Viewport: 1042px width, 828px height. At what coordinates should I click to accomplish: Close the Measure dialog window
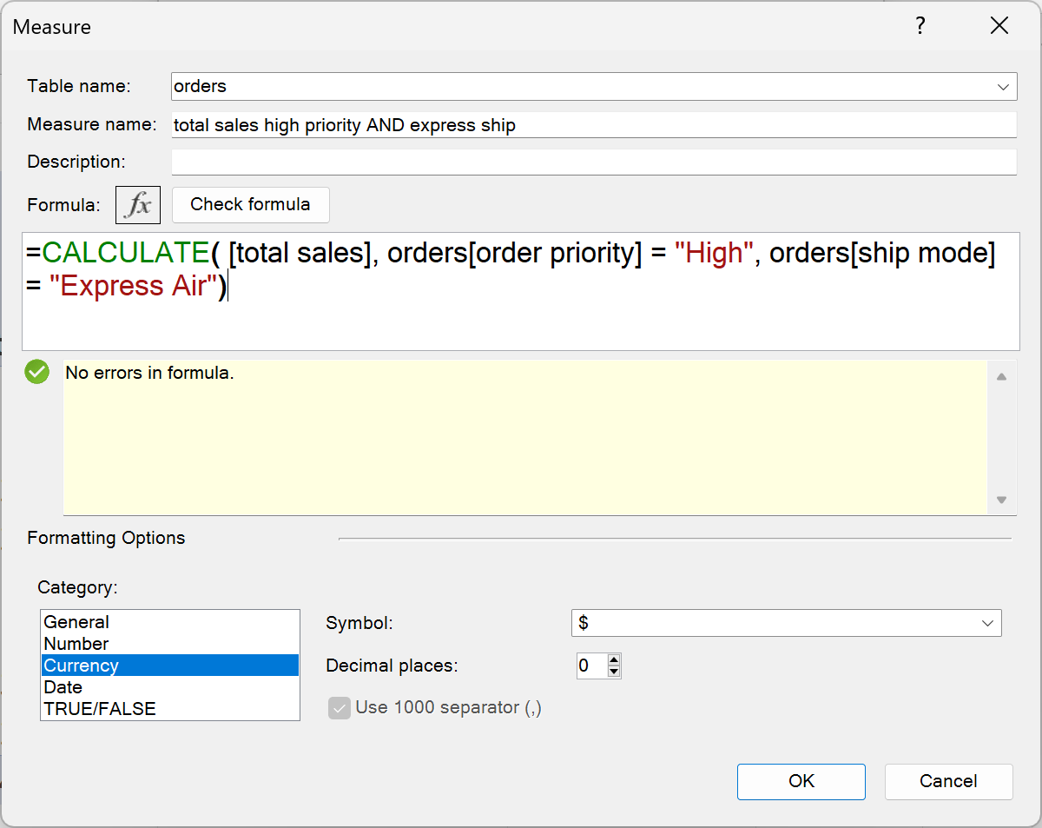point(999,26)
